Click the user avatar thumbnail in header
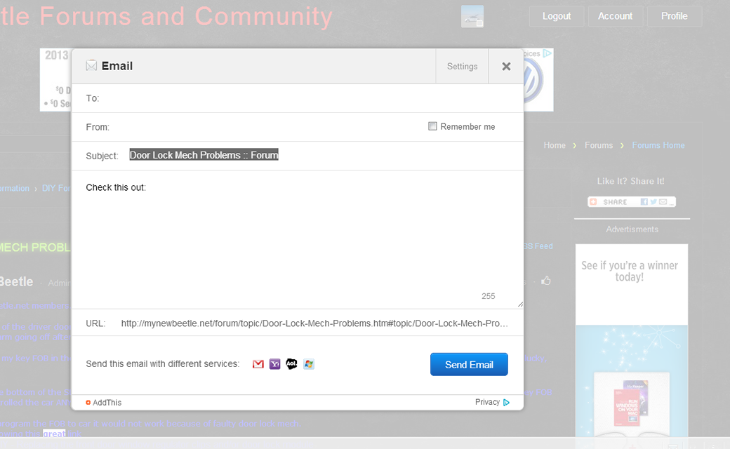The height and width of the screenshot is (449, 730). tap(472, 16)
